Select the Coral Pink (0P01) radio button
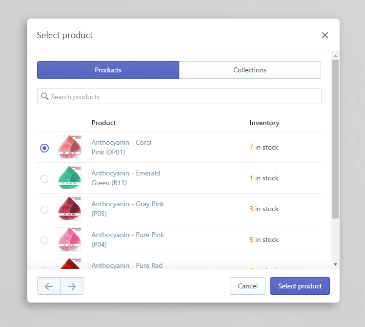 click(x=44, y=148)
